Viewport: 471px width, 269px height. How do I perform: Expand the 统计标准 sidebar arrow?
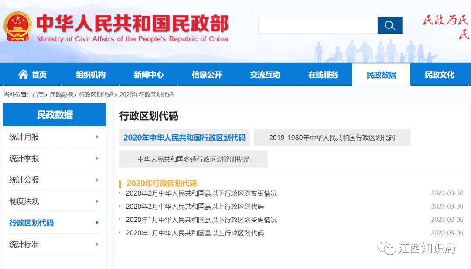pyautogui.click(x=97, y=245)
